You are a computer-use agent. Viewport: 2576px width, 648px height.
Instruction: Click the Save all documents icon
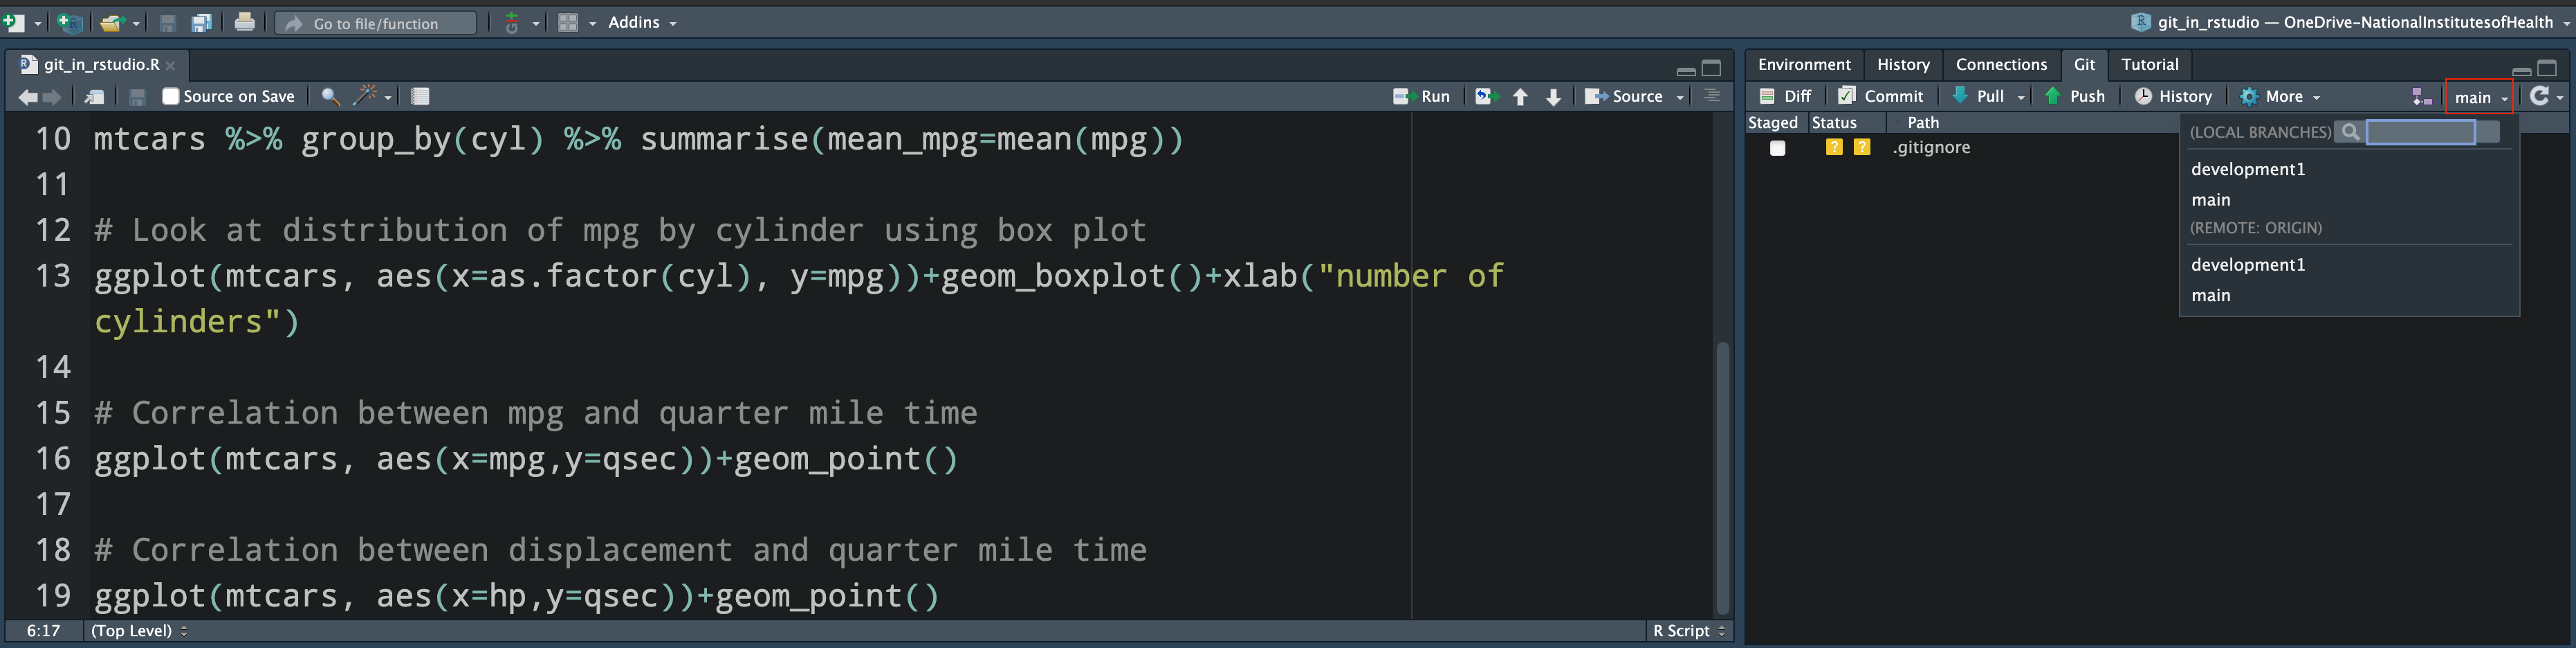pos(201,22)
